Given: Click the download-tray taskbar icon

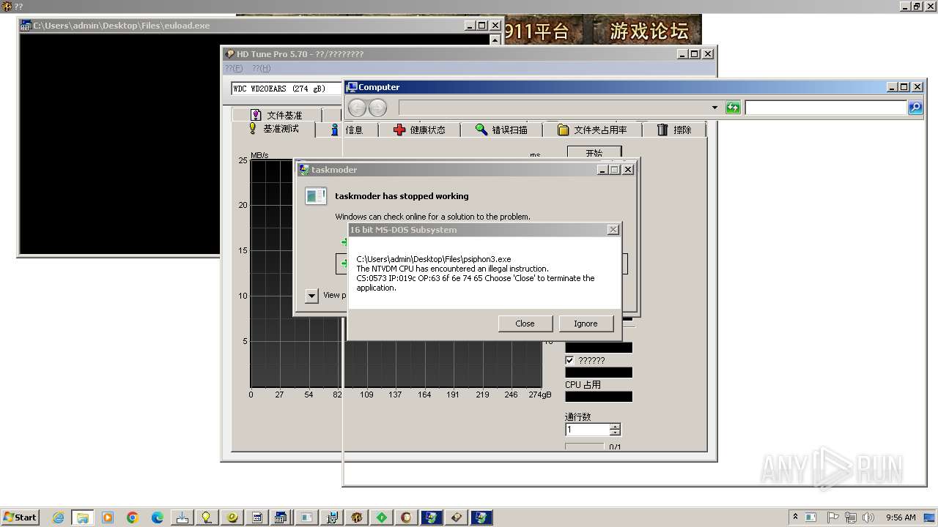Looking at the screenshot, I should point(182,517).
